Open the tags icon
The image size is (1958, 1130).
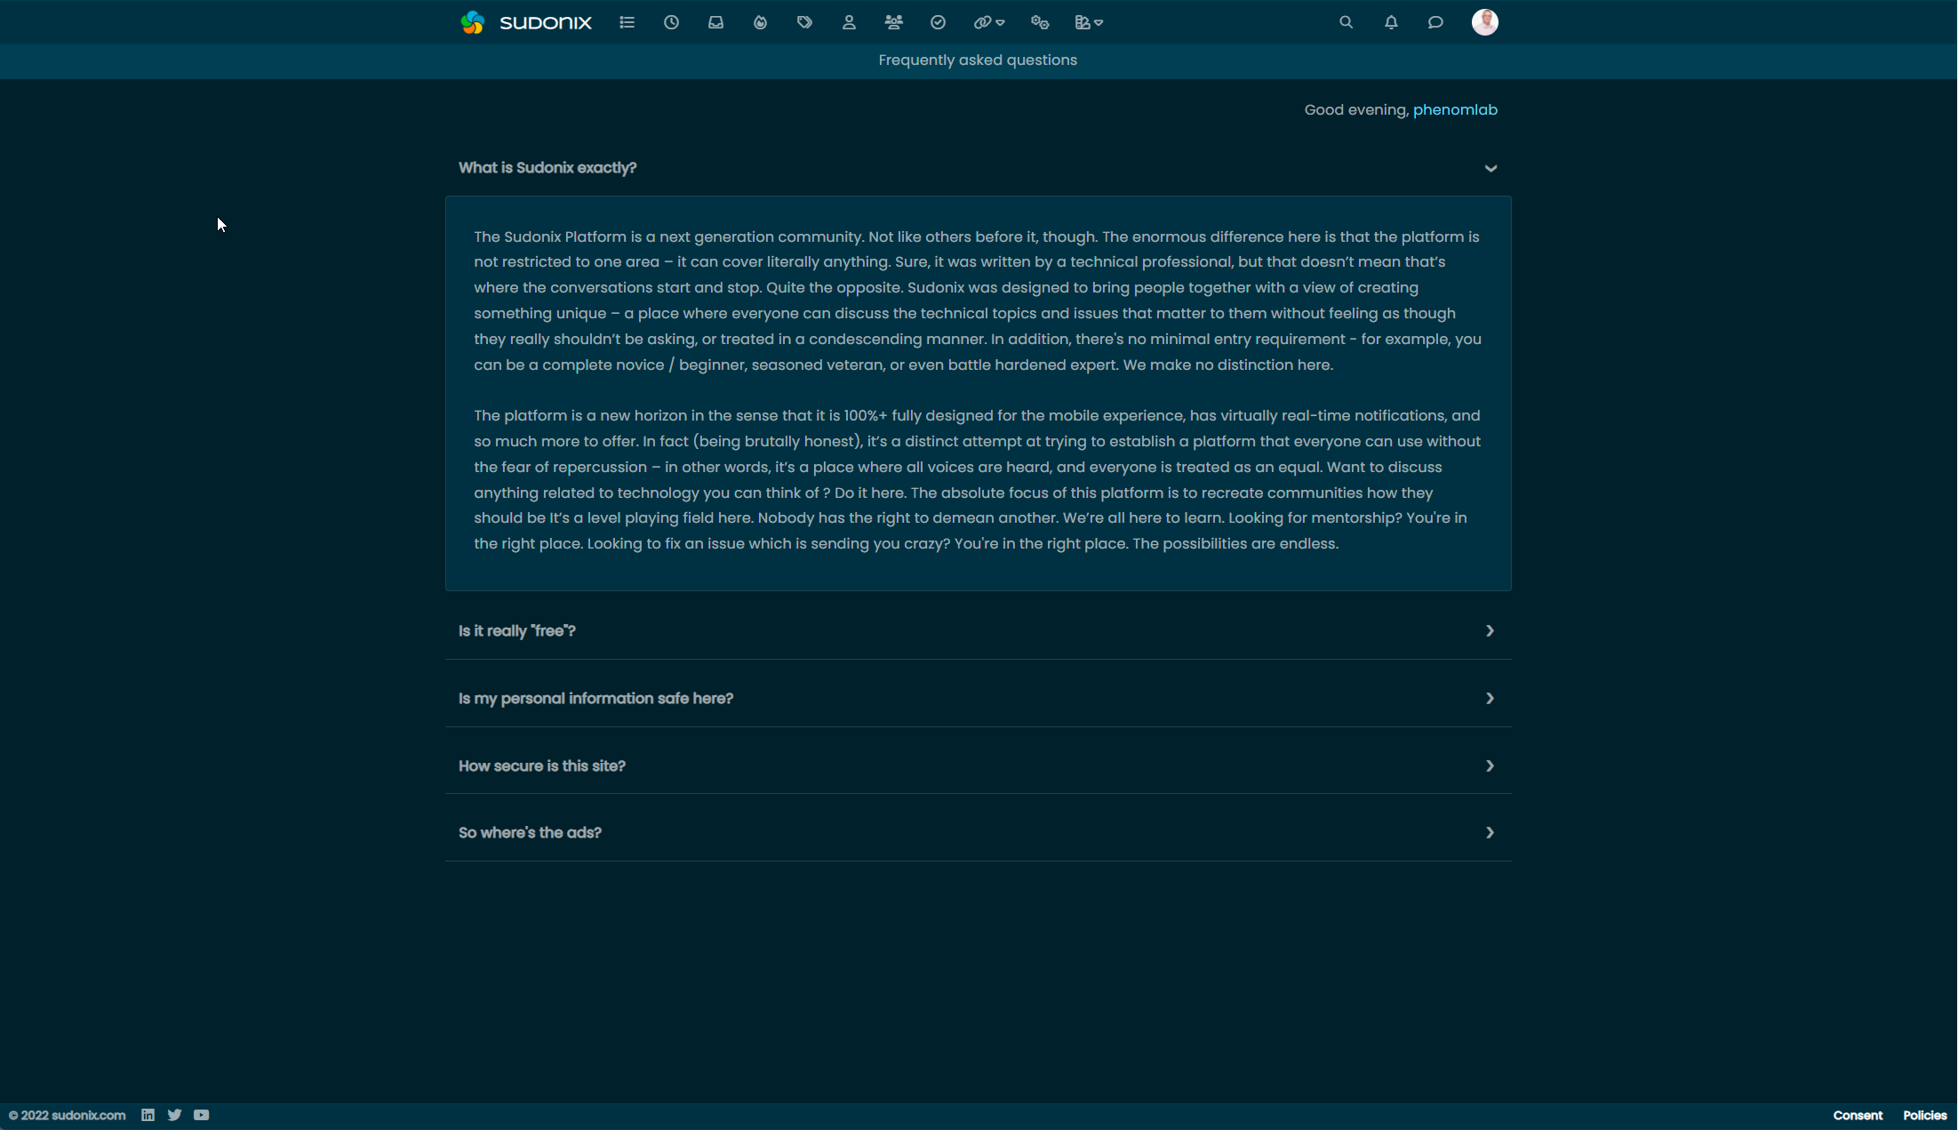(x=804, y=22)
